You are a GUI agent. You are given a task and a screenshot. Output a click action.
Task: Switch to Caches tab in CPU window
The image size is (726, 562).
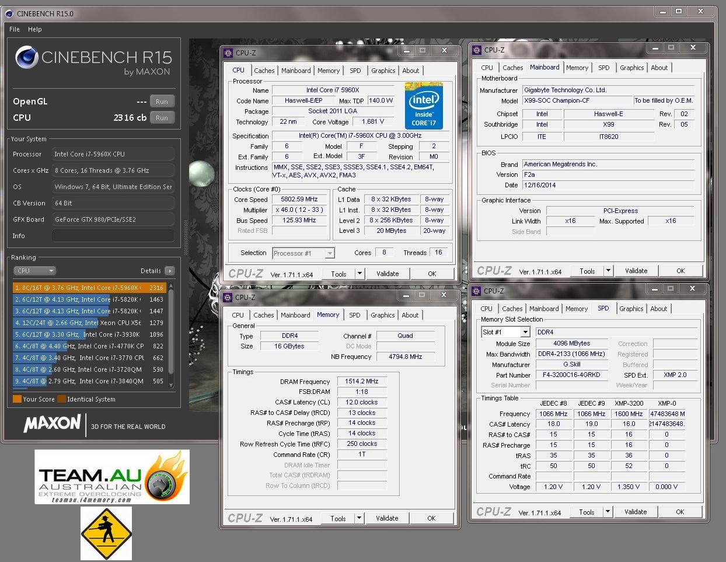click(264, 71)
